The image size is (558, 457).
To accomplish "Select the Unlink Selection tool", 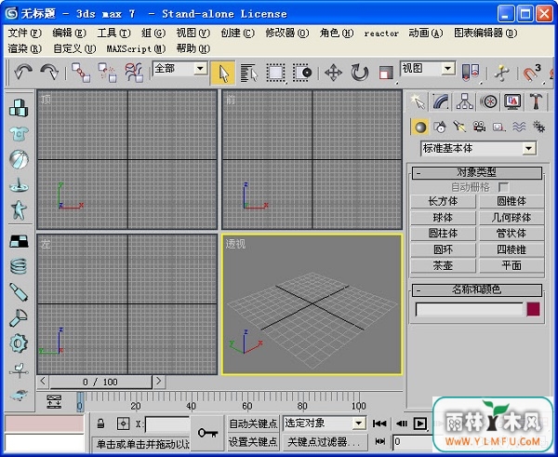I will pyautogui.click(x=107, y=73).
